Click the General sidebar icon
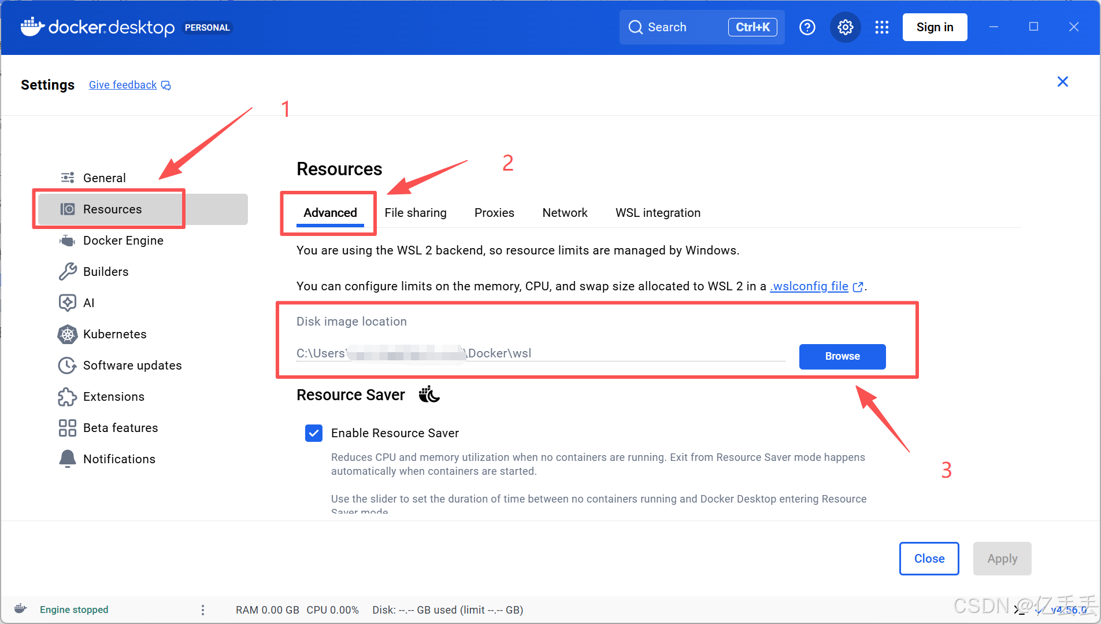Image resolution: width=1101 pixels, height=624 pixels. 68,178
